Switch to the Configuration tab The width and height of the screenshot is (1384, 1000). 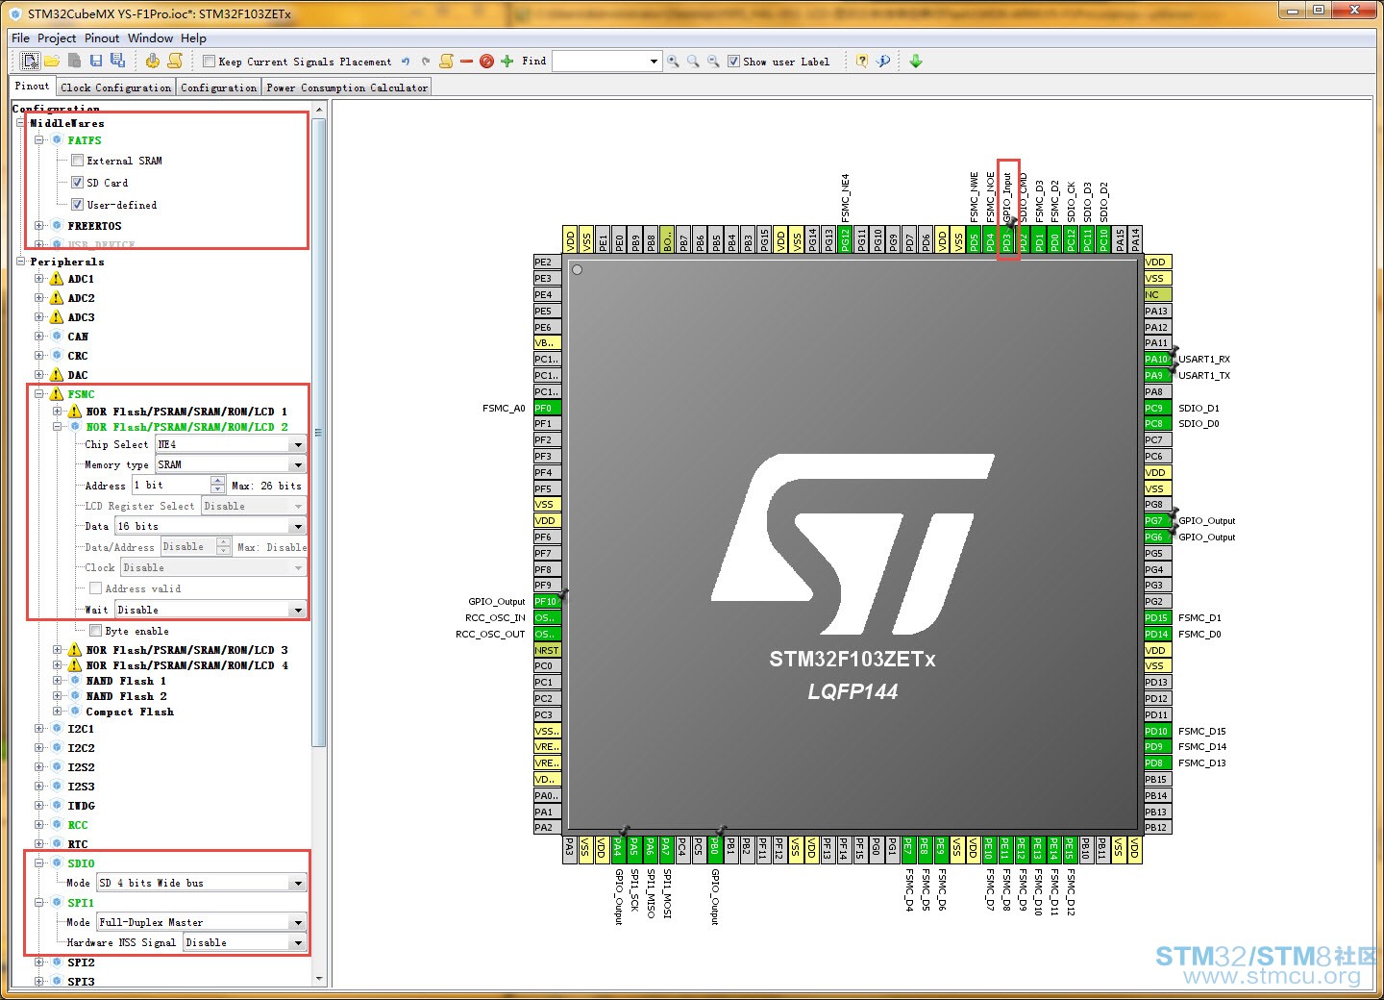click(x=218, y=87)
